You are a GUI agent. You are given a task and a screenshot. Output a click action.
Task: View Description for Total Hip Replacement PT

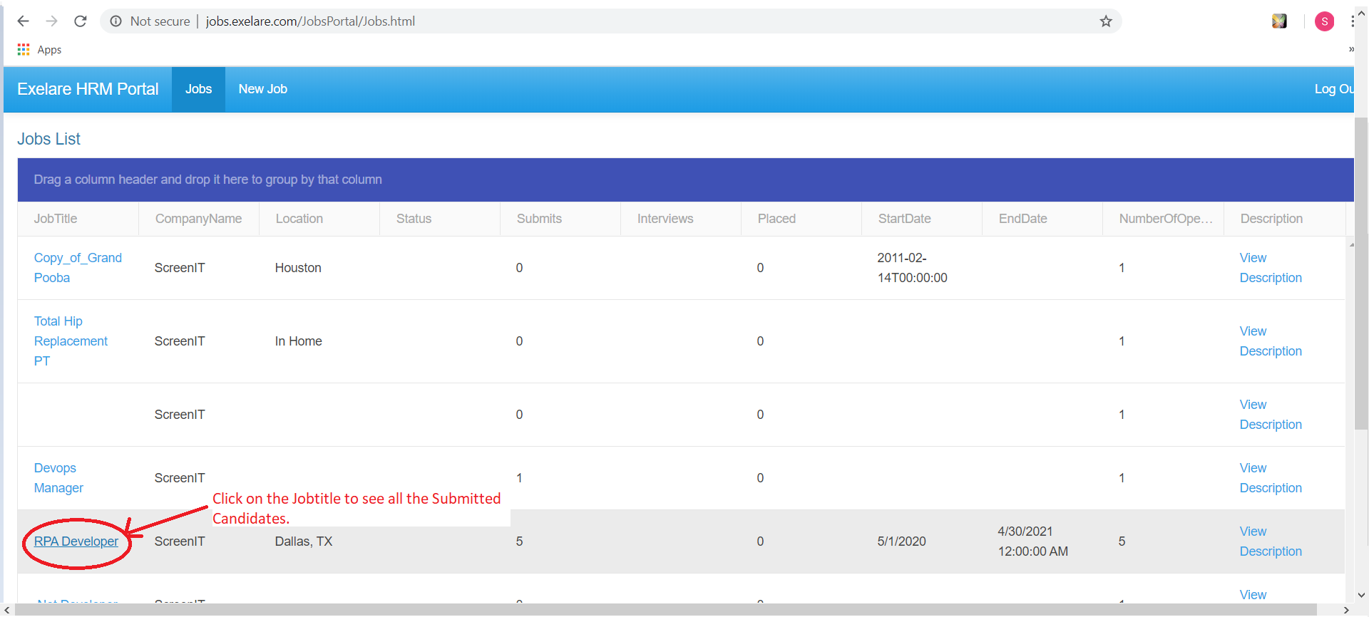[x=1271, y=341]
